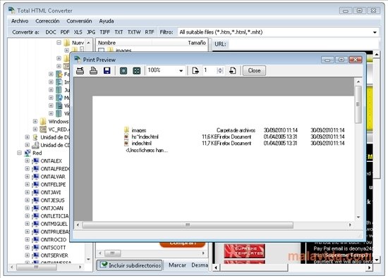Click the Red network icon in tree
This screenshot has width=388, height=278.
(28, 153)
